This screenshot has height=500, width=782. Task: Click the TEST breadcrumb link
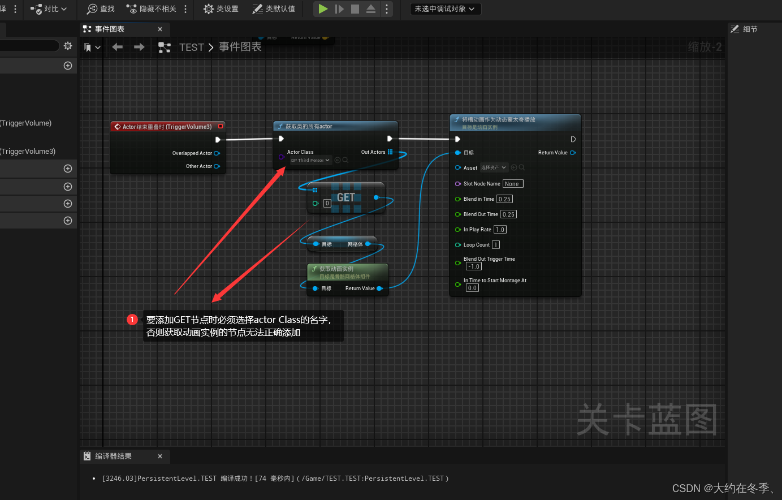[192, 47]
